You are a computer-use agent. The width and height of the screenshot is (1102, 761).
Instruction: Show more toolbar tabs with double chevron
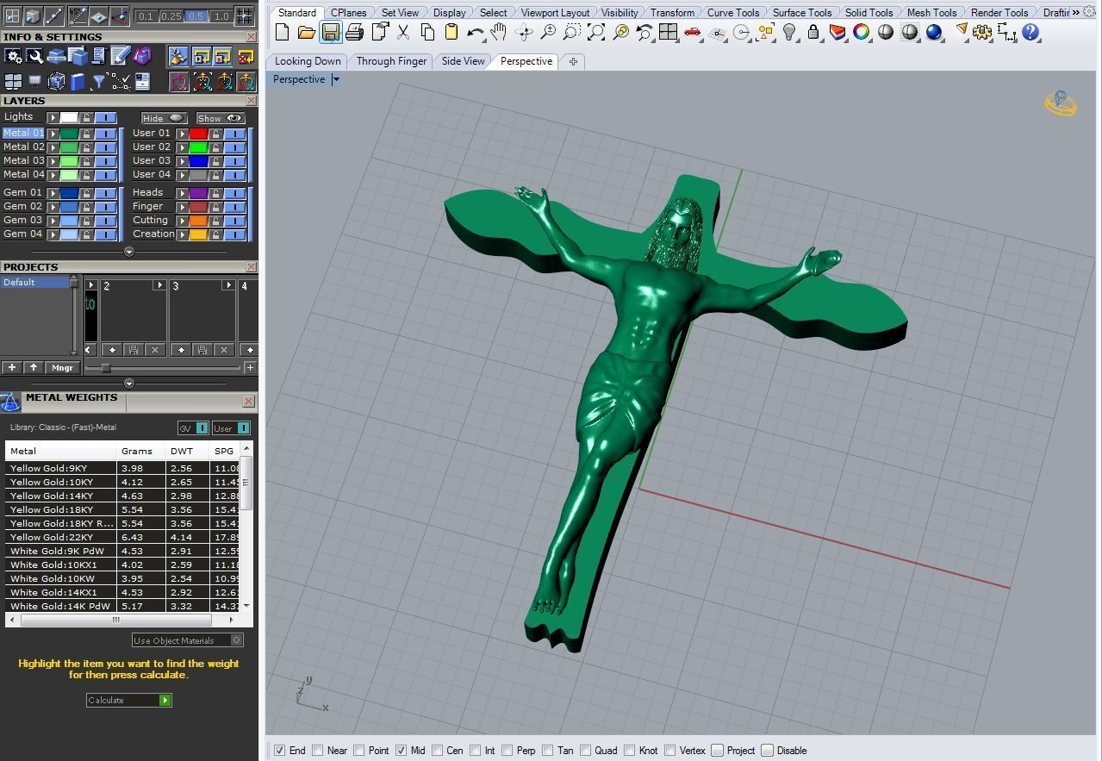click(x=1076, y=12)
